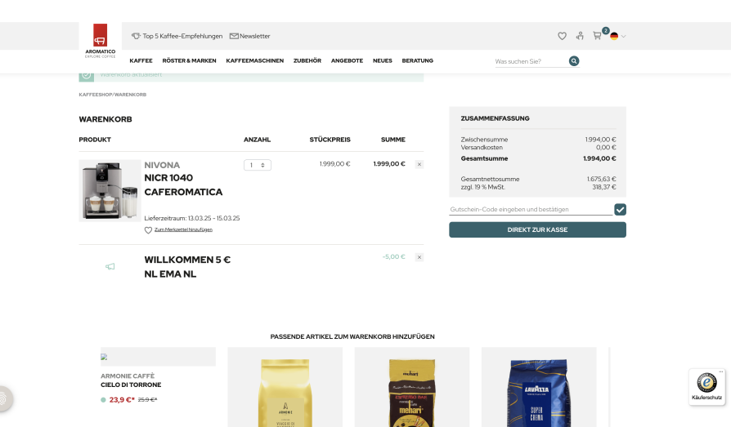The height and width of the screenshot is (427, 731).
Task: Click the Stückpreis 1.999,00 € value
Action: tap(334, 163)
